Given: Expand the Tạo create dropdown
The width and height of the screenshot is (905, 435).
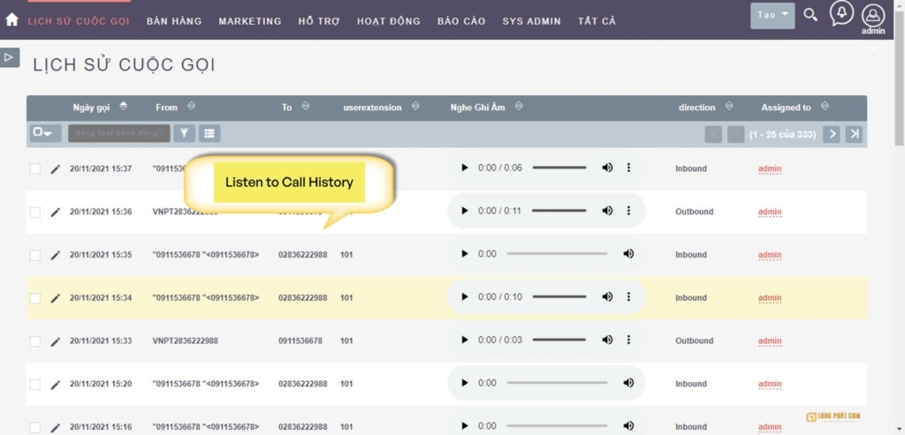Looking at the screenshot, I should pos(772,15).
